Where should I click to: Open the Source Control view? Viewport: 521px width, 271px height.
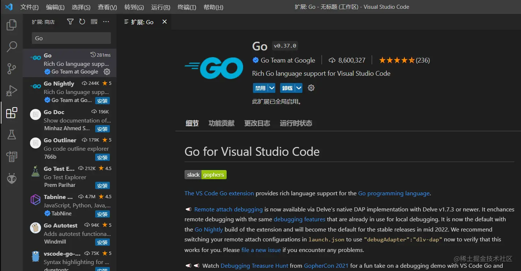[x=12, y=68]
